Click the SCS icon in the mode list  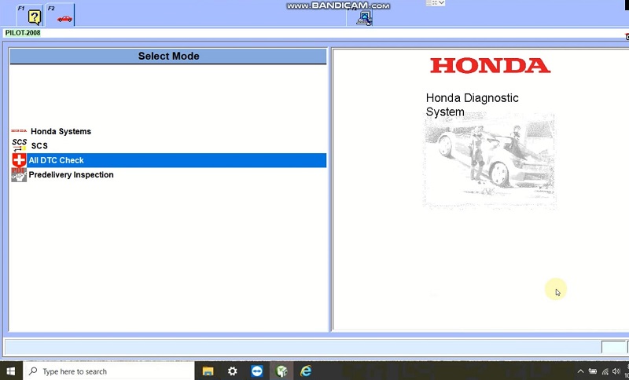click(x=19, y=145)
